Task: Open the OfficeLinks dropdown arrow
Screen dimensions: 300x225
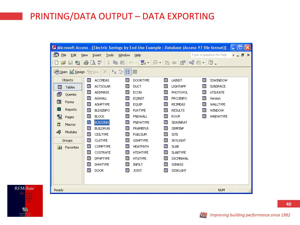Action: click(148, 63)
